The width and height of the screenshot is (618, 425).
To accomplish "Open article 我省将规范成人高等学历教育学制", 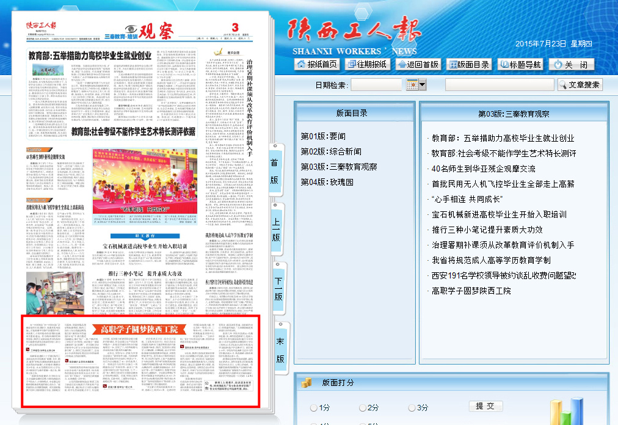I will (x=491, y=261).
